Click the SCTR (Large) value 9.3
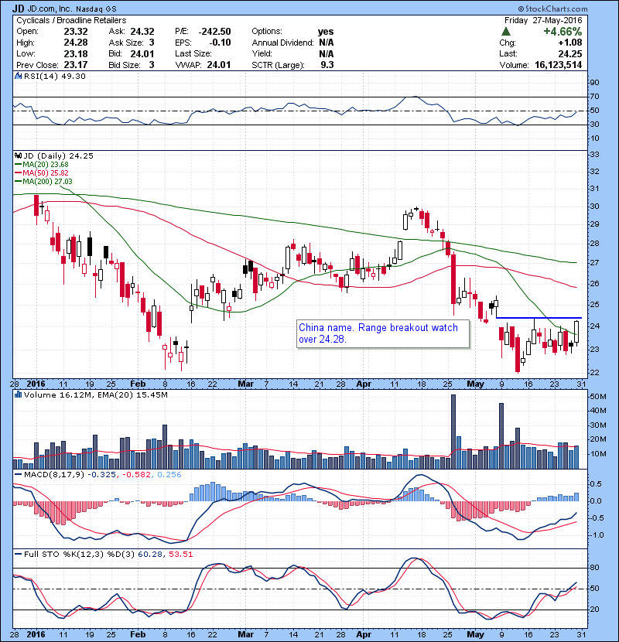This screenshot has width=619, height=642. coord(327,65)
